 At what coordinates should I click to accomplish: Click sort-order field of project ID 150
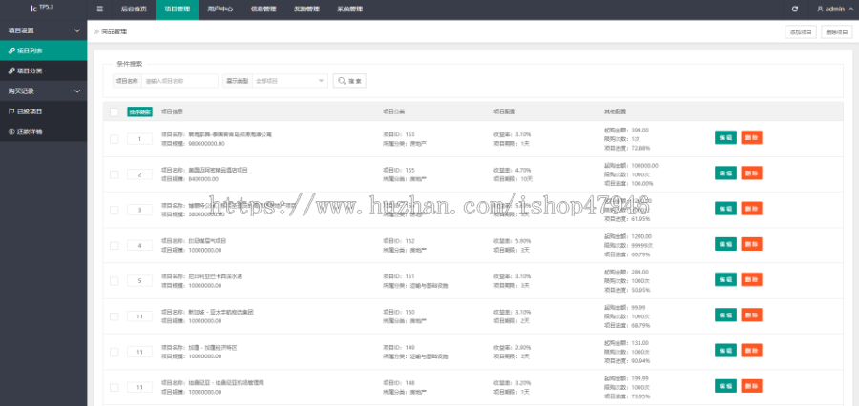coord(139,316)
